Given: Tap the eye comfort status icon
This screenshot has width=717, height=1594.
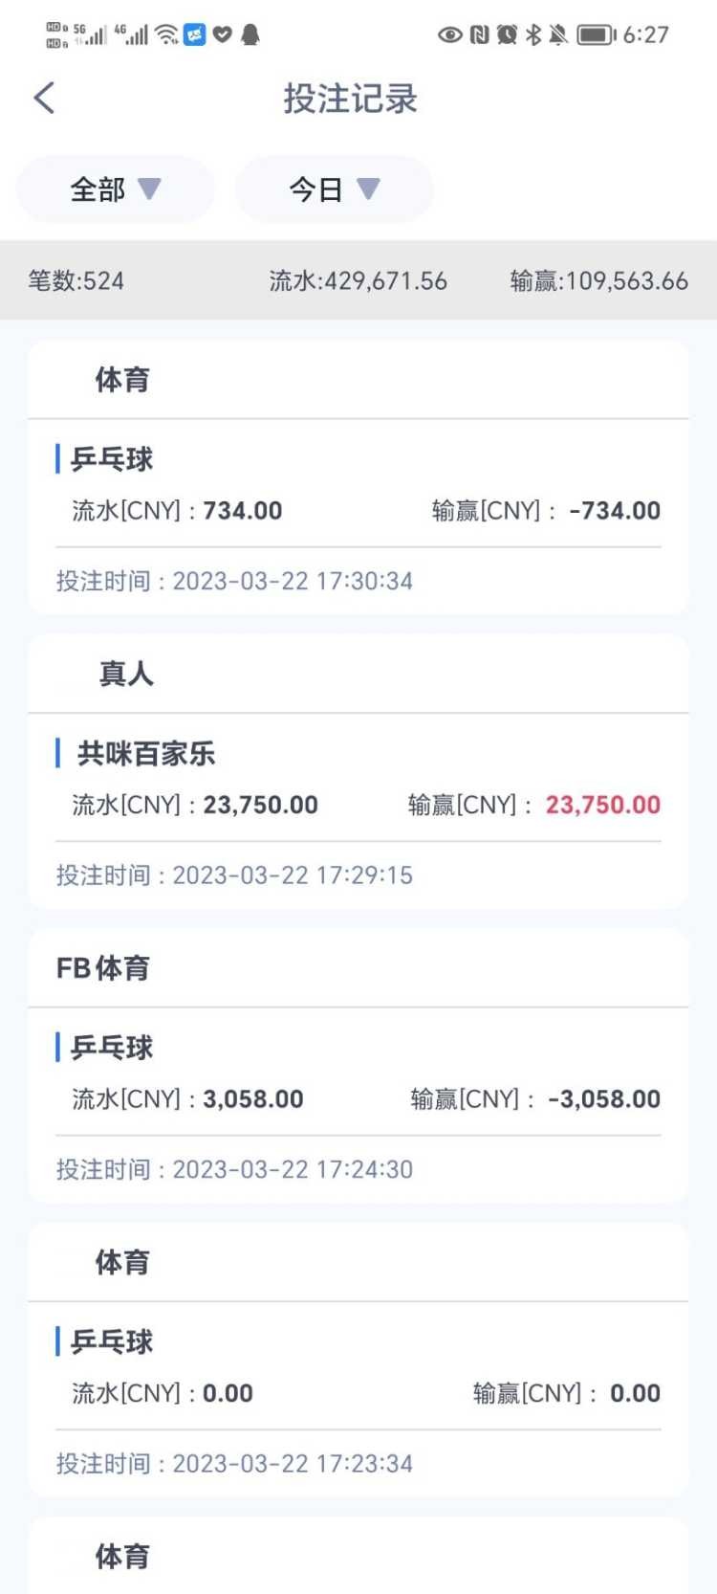Looking at the screenshot, I should pos(449,35).
